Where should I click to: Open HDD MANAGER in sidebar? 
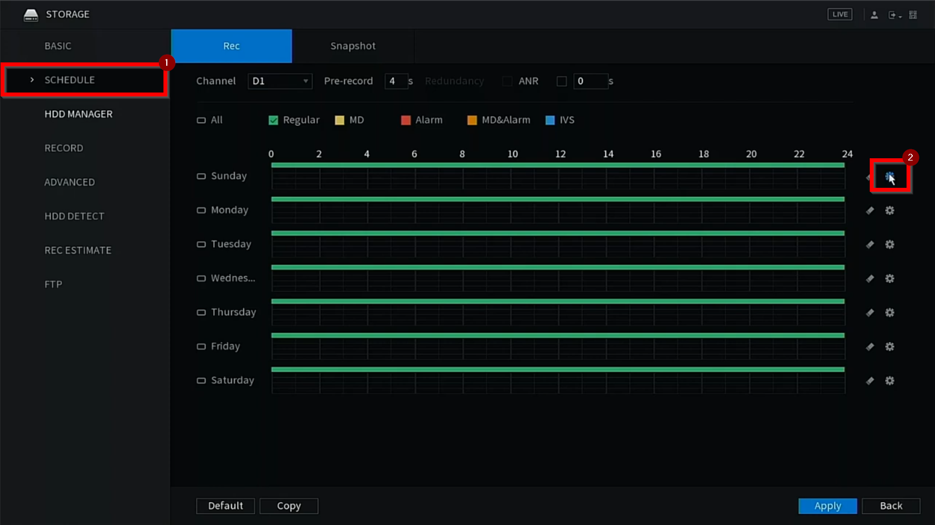79,114
